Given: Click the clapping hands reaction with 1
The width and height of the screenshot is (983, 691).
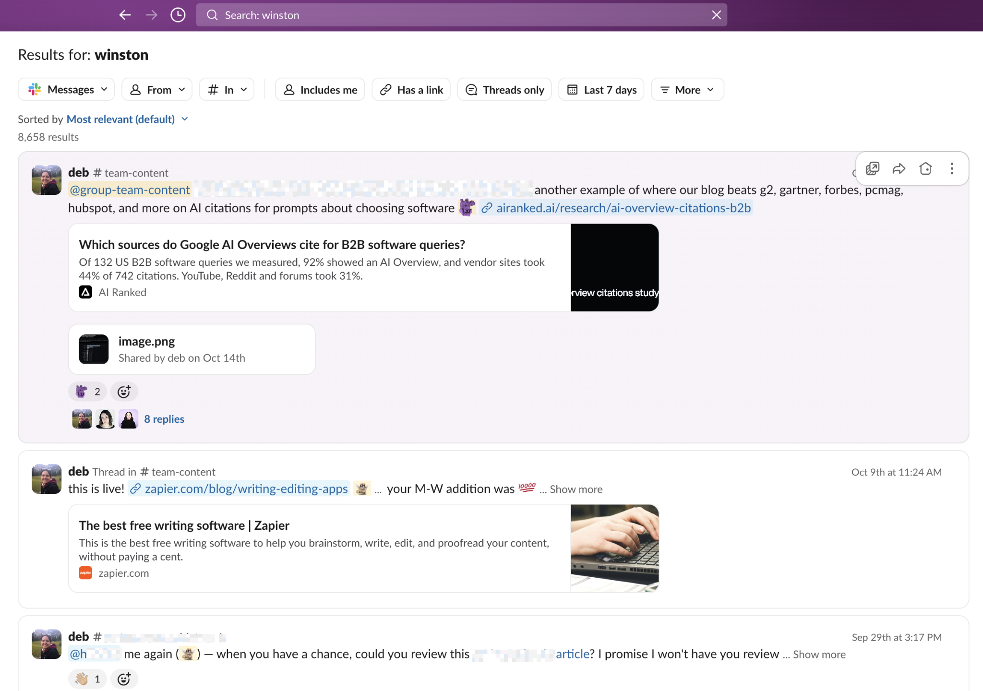Looking at the screenshot, I should point(87,679).
